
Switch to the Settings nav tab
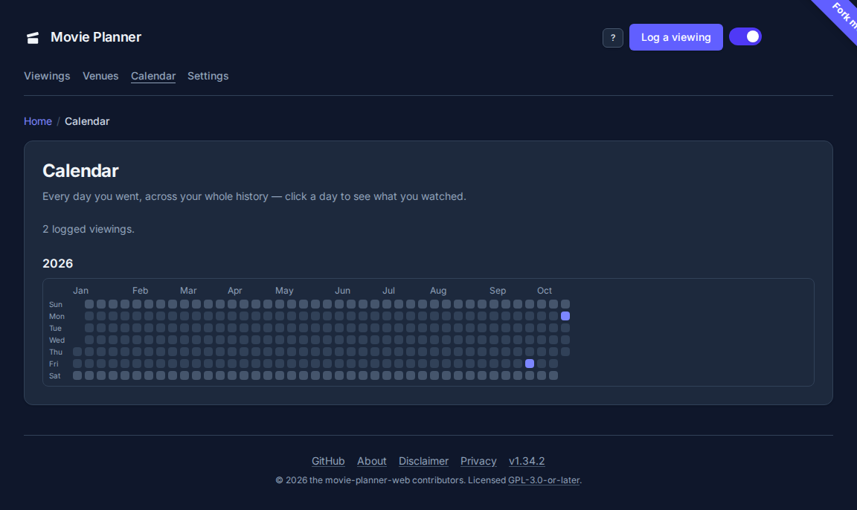[208, 76]
